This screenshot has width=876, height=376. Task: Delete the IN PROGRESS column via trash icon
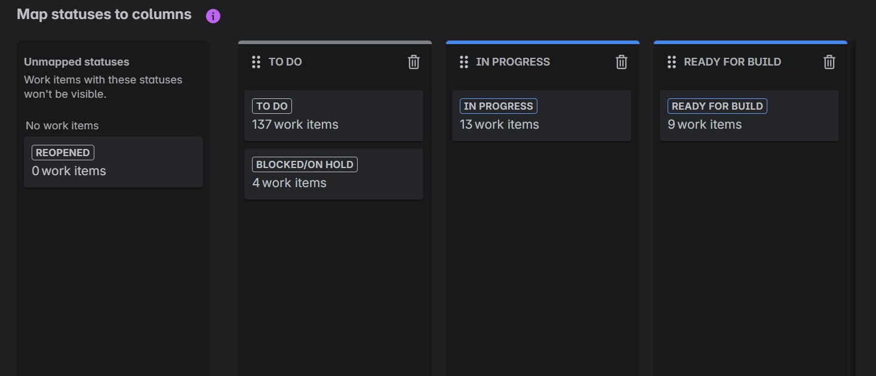621,61
